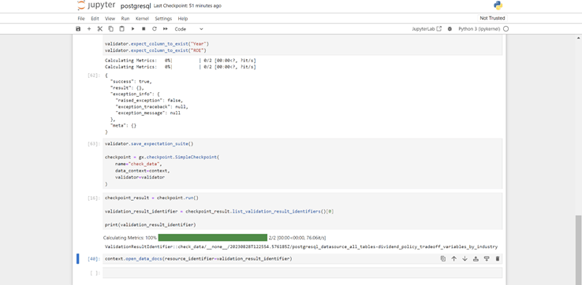
Task: Open the Run menu
Action: click(125, 19)
